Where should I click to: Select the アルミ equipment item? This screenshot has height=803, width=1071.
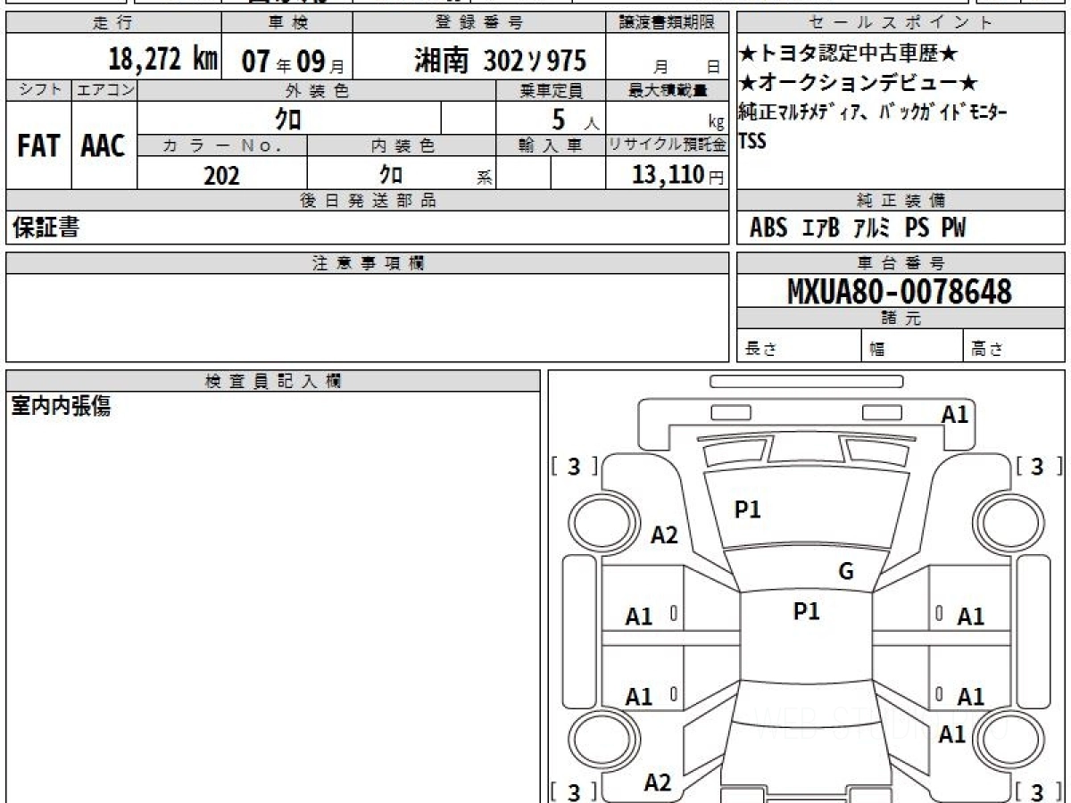pyautogui.click(x=872, y=228)
